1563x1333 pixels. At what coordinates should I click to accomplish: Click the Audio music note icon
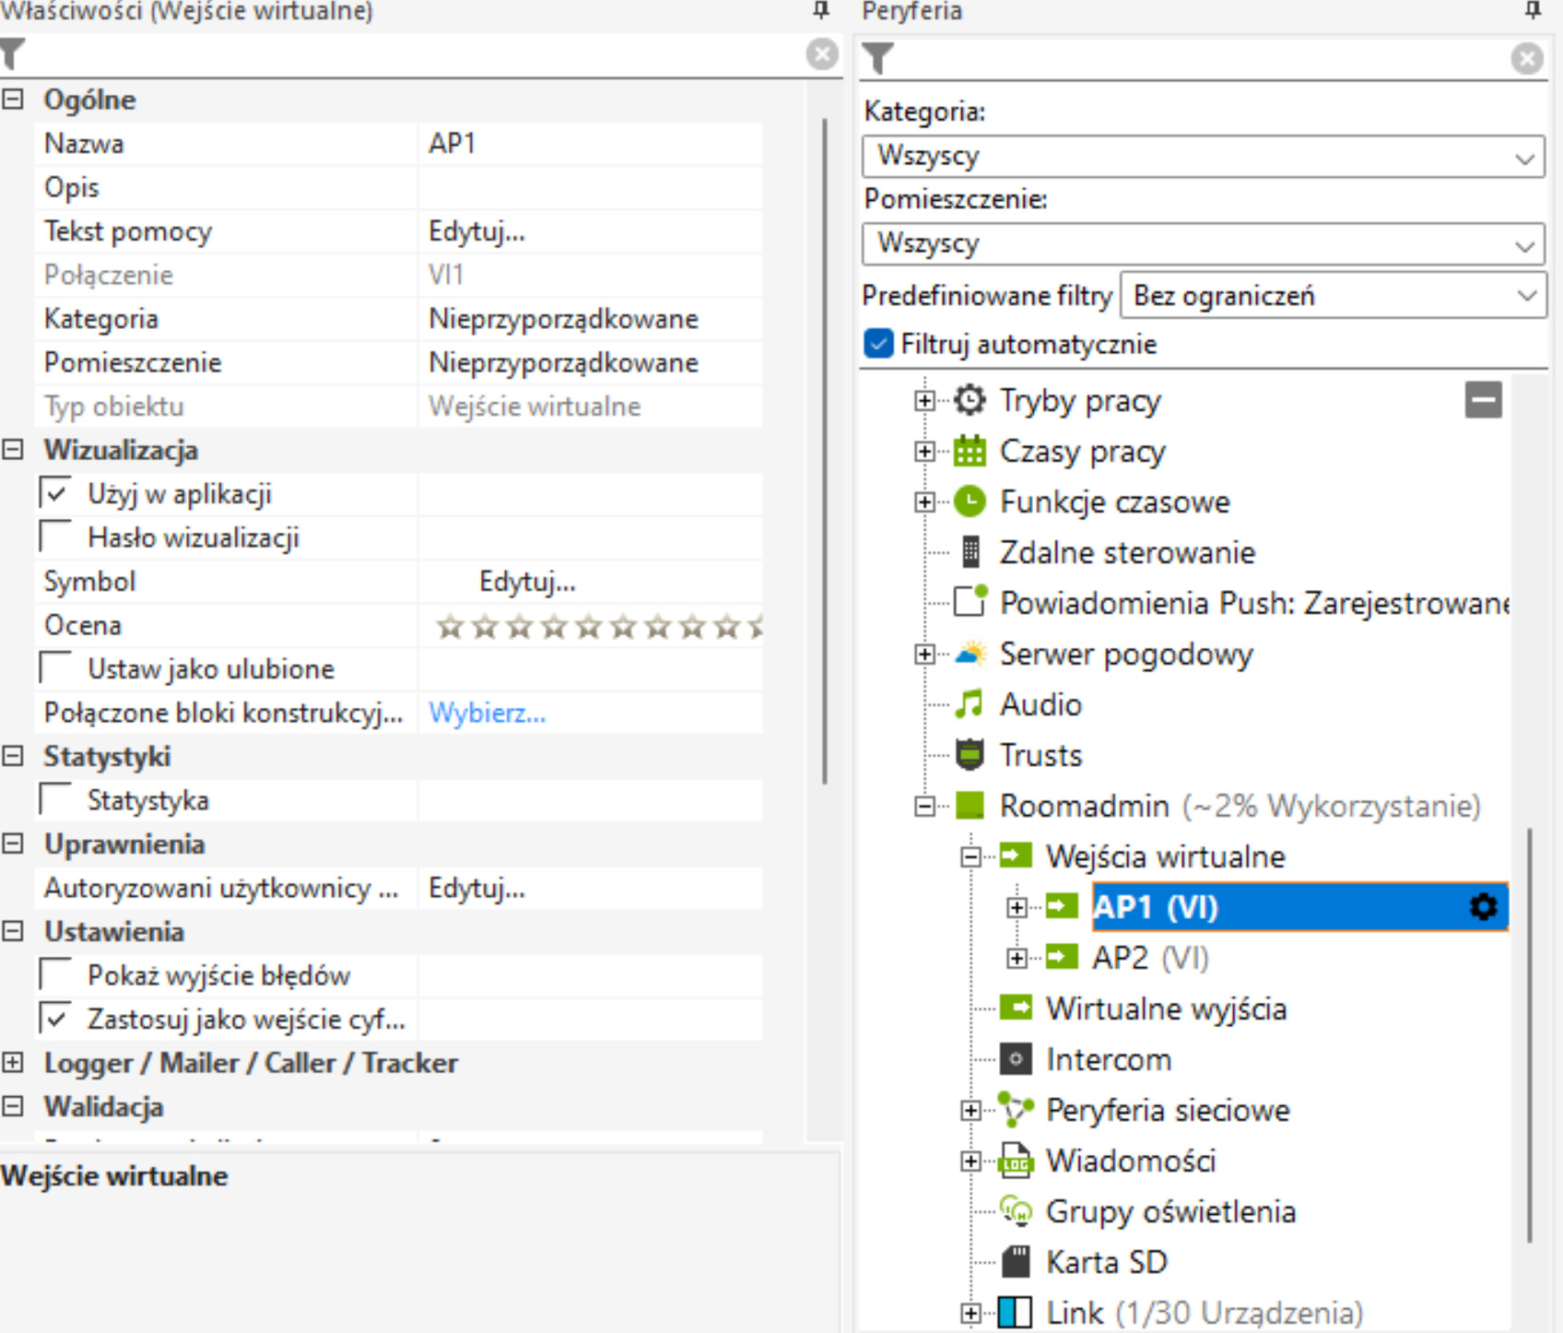click(969, 704)
